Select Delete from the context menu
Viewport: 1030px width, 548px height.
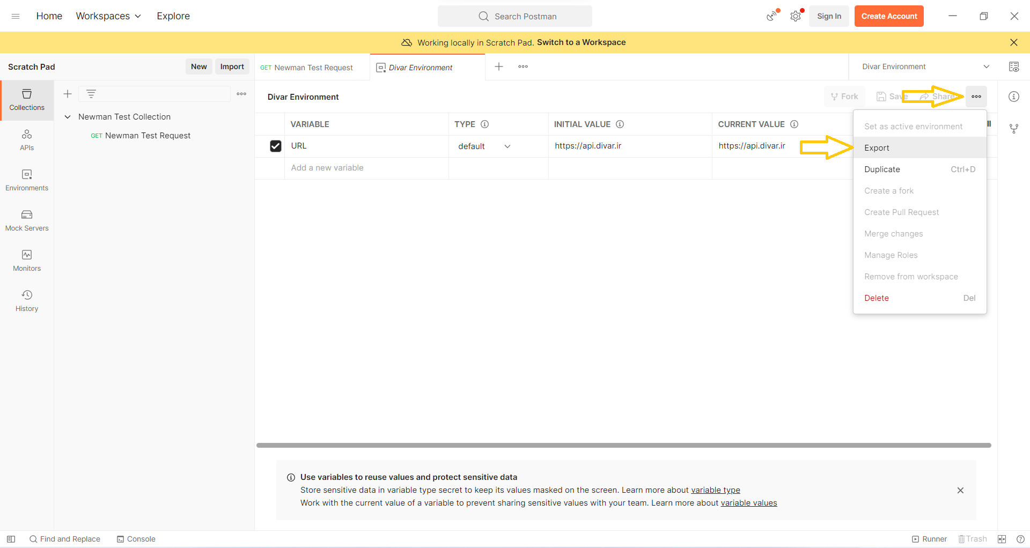[x=920, y=298]
